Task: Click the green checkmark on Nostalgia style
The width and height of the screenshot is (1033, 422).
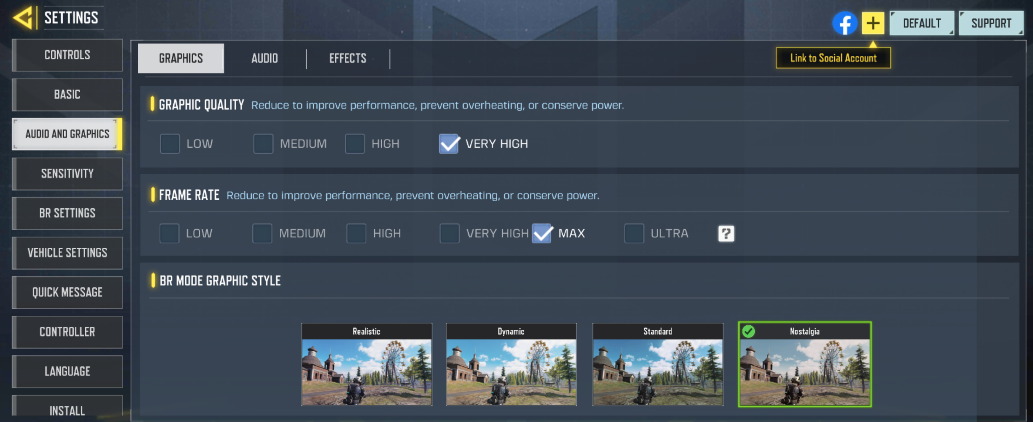Action: (748, 331)
